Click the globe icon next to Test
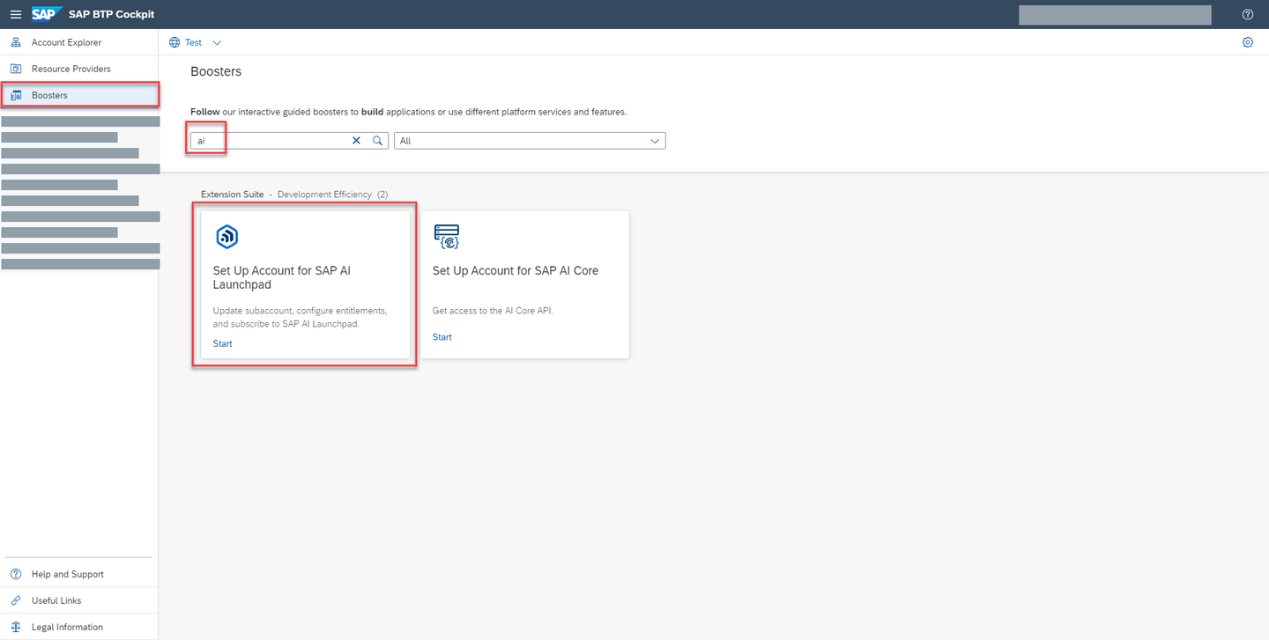The height and width of the screenshot is (640, 1269). coord(174,42)
